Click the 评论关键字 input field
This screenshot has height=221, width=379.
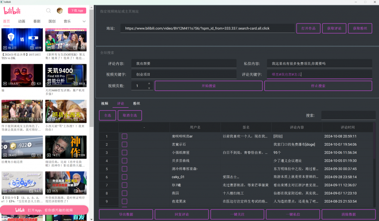click(319, 75)
